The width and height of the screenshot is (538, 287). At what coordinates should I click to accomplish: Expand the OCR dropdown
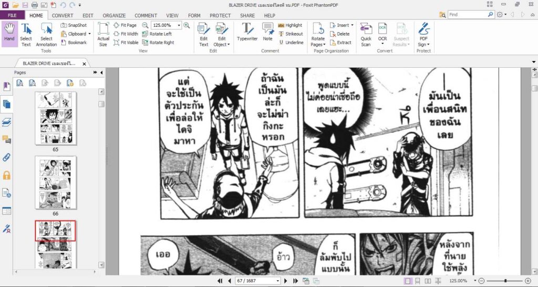click(x=382, y=44)
